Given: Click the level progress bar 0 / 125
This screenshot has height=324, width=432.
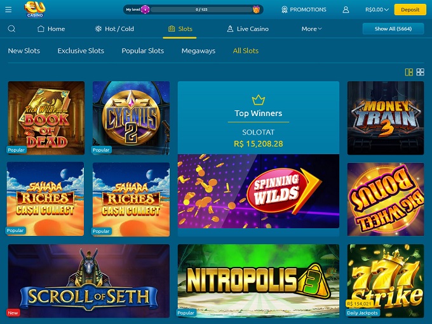Looking at the screenshot, I should coord(201,10).
